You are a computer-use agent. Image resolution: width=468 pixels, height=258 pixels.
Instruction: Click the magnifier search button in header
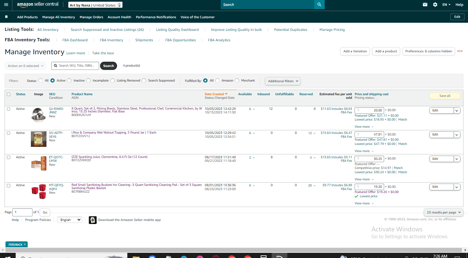(x=319, y=5)
